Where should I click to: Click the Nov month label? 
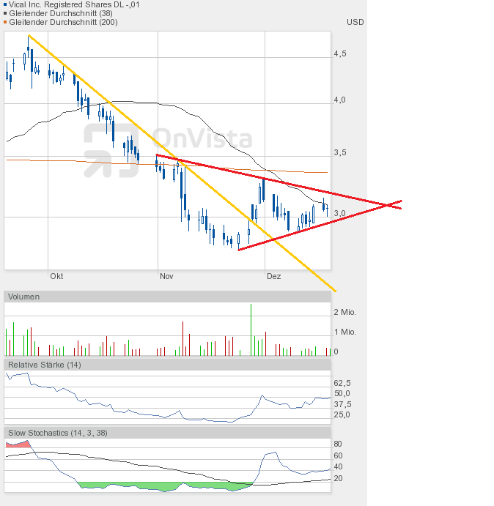click(x=166, y=276)
